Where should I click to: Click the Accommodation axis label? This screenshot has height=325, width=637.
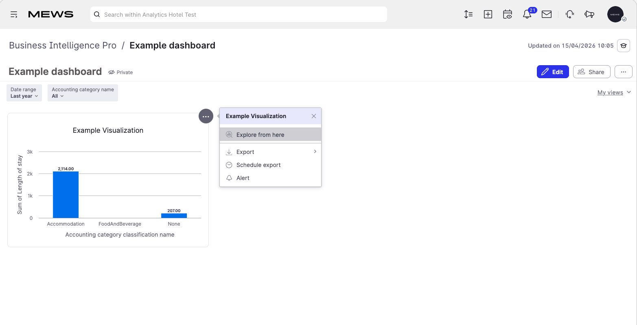click(66, 224)
